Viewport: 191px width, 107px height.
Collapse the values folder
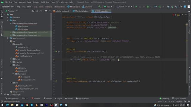(11, 65)
